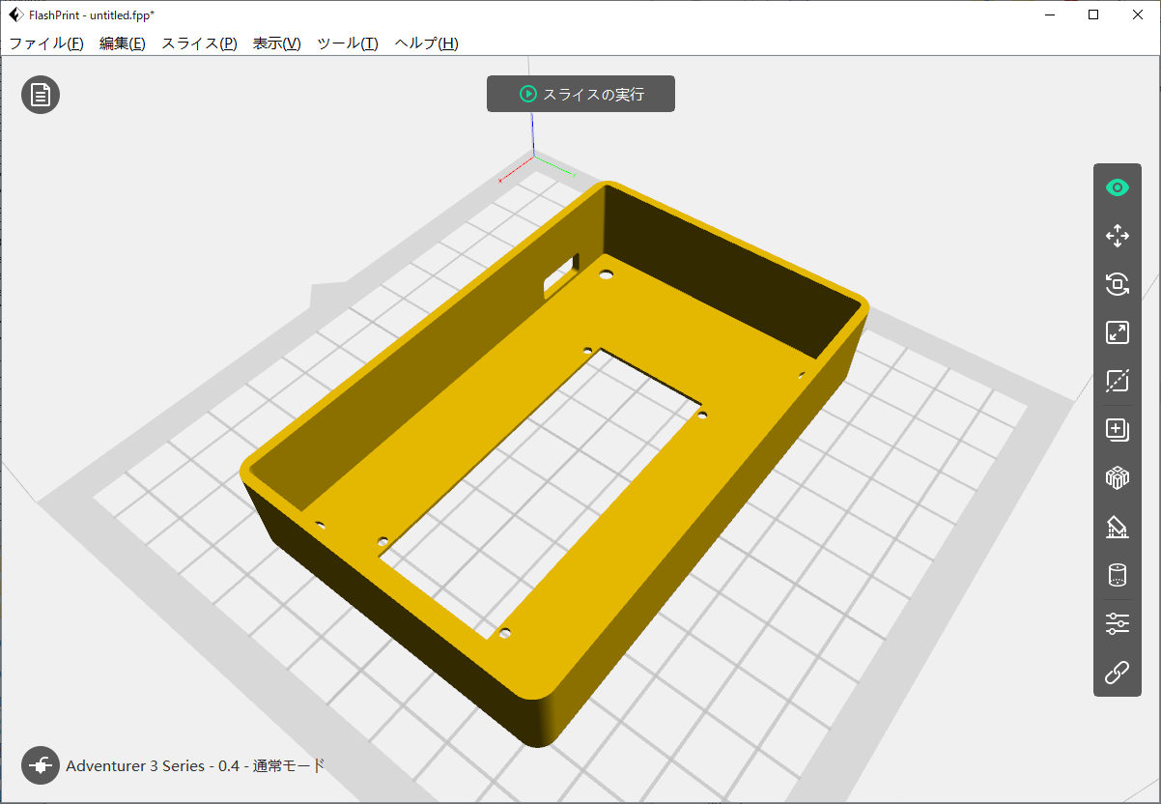Open the settings sliders icon in right toolbar
1161x804 pixels.
click(1117, 623)
